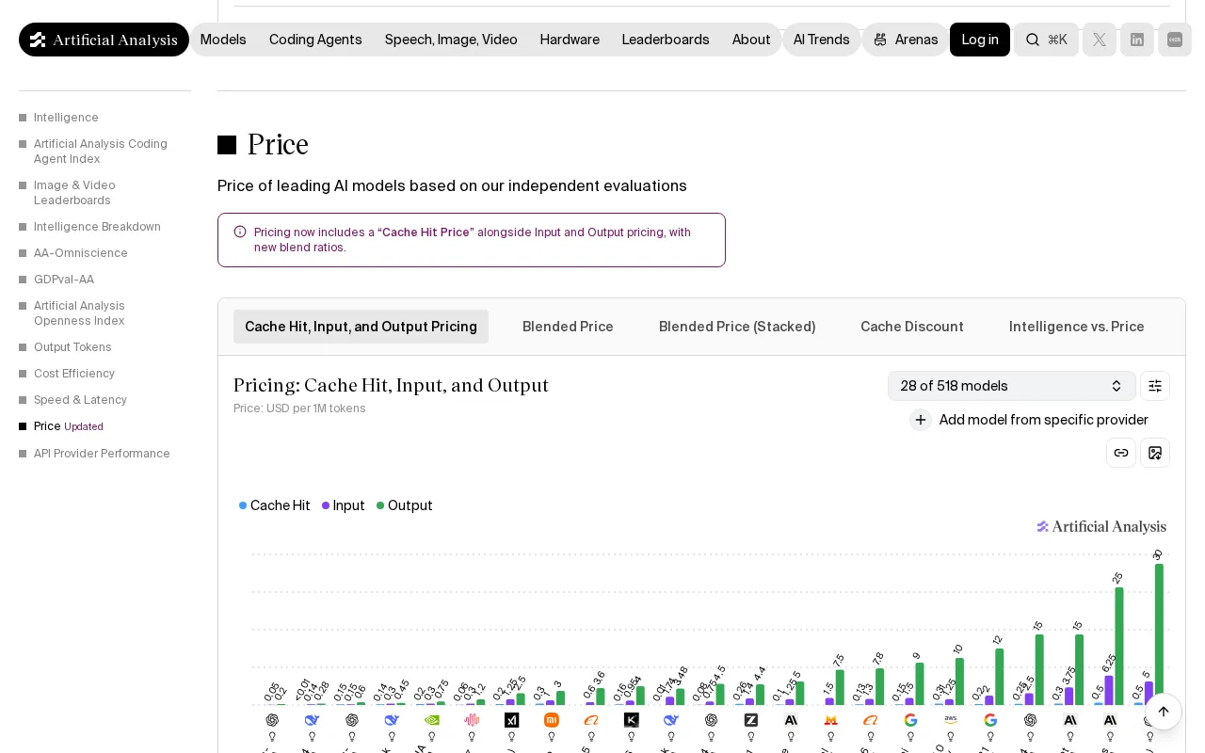
Task: Jump to GDPval-AA section
Action: tap(64, 280)
